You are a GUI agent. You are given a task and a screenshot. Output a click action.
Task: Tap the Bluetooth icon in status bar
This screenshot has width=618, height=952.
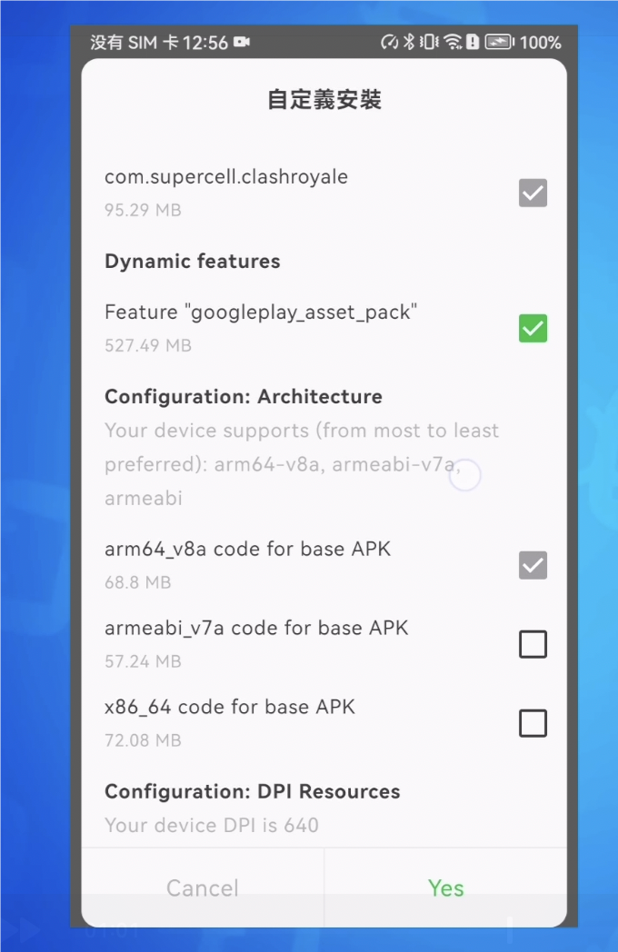(x=409, y=42)
